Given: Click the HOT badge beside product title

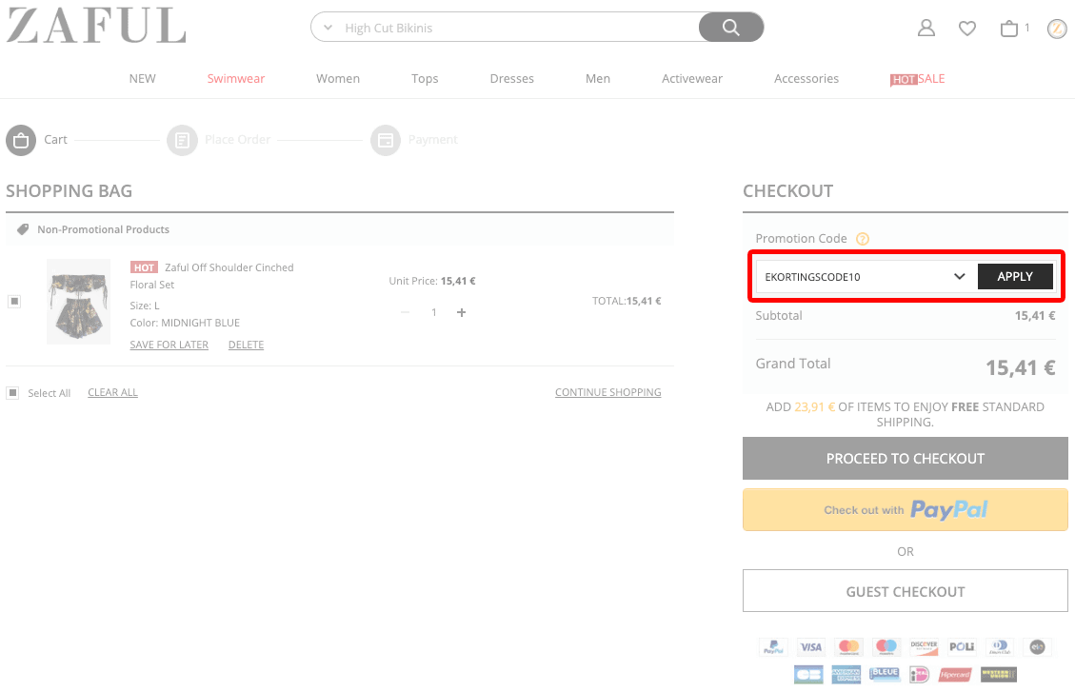Looking at the screenshot, I should (x=144, y=267).
